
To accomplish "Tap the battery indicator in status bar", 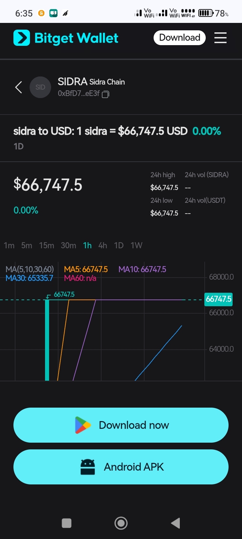I will (x=206, y=13).
